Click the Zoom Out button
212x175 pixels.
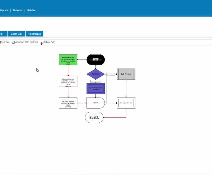16,34
